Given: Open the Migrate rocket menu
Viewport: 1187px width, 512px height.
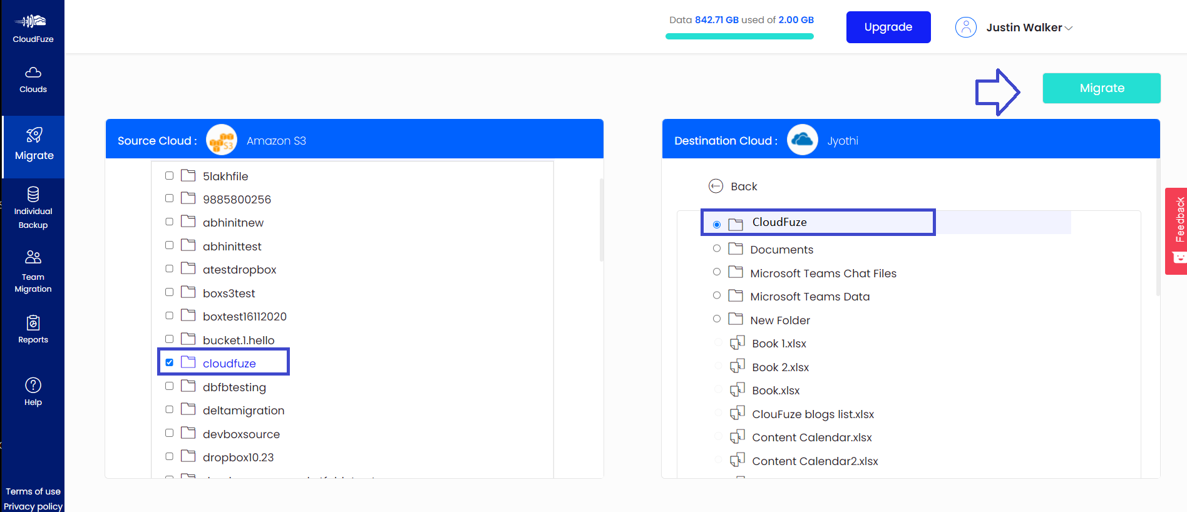Looking at the screenshot, I should [34, 146].
